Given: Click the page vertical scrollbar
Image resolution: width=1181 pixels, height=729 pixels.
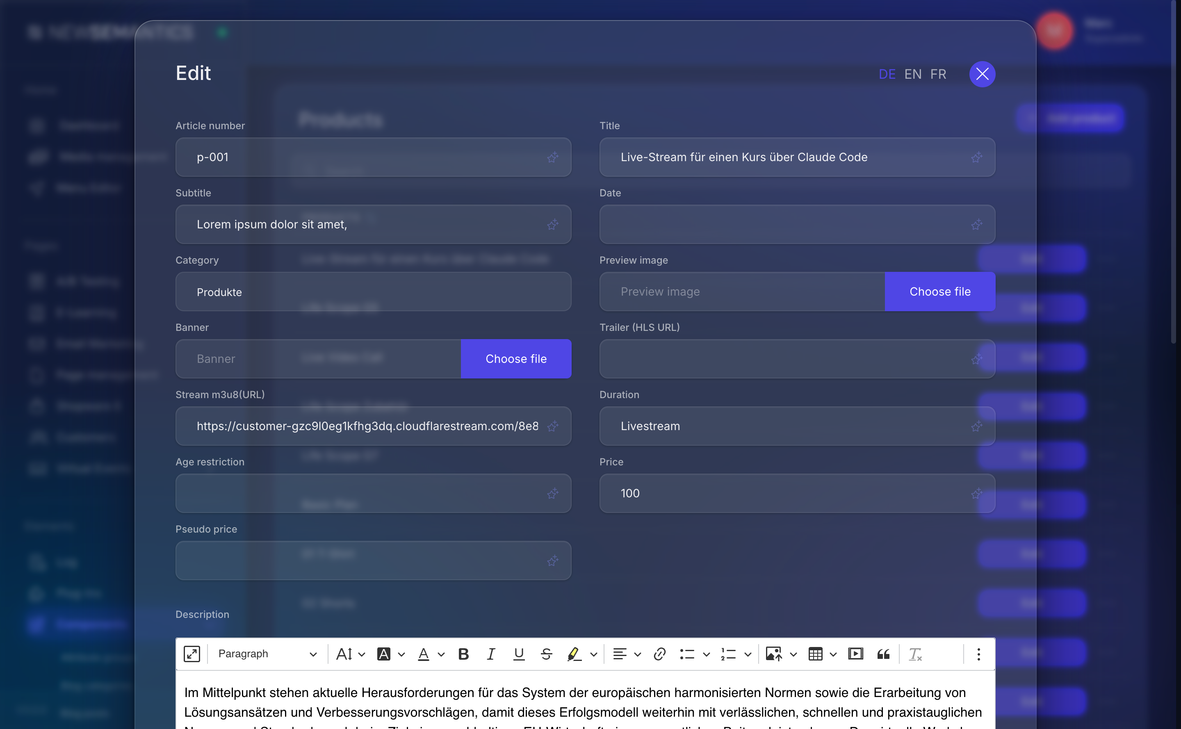Looking at the screenshot, I should 1173,172.
